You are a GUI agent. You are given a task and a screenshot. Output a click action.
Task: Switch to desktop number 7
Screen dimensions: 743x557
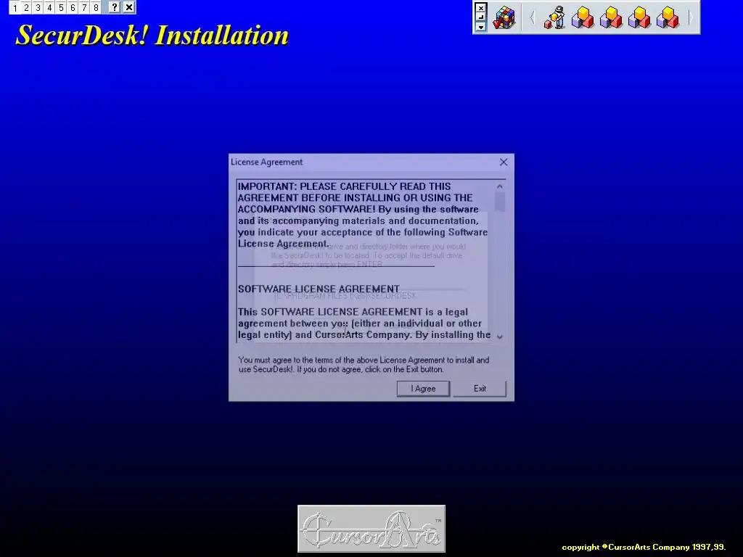[x=84, y=7]
